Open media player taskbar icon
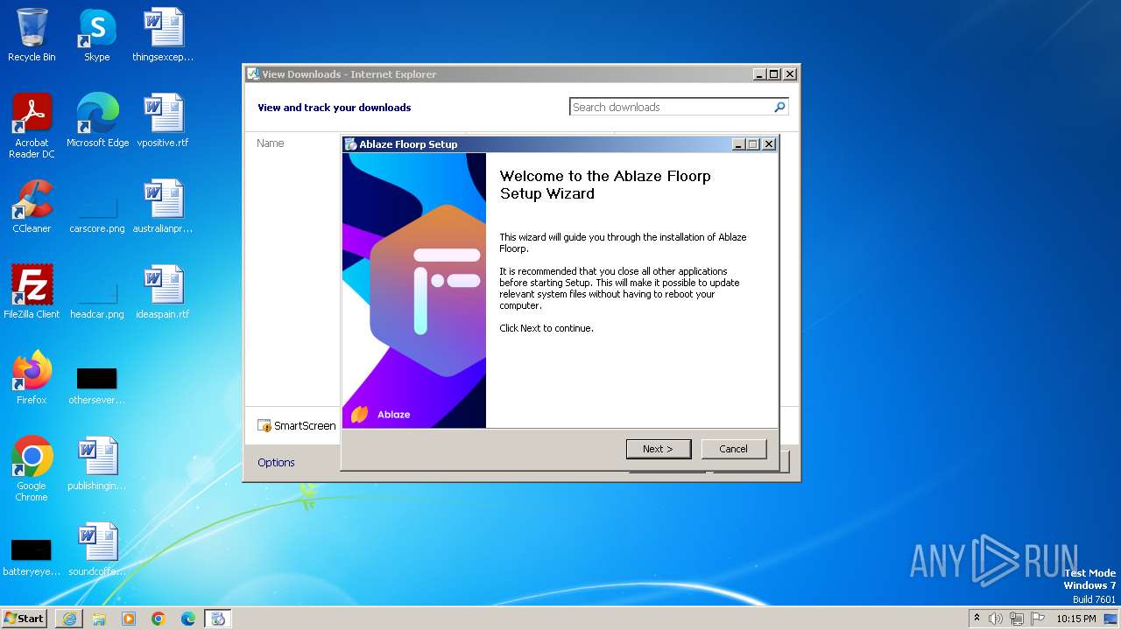 click(x=129, y=619)
